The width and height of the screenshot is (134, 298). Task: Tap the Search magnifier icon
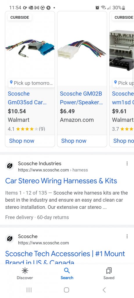point(67,271)
